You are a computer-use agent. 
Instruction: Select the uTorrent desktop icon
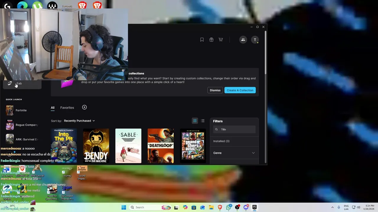(x=37, y=6)
